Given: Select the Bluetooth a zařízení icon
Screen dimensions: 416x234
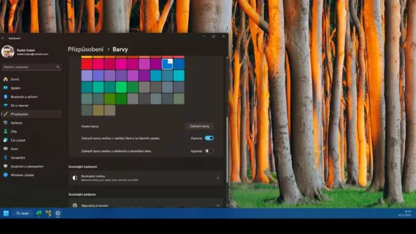Looking at the screenshot, I should pos(6,97).
